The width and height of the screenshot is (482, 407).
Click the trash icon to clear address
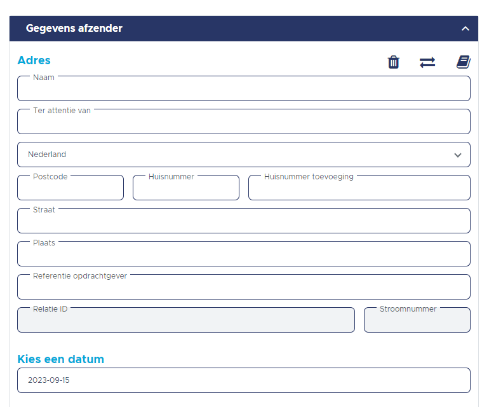pos(394,62)
